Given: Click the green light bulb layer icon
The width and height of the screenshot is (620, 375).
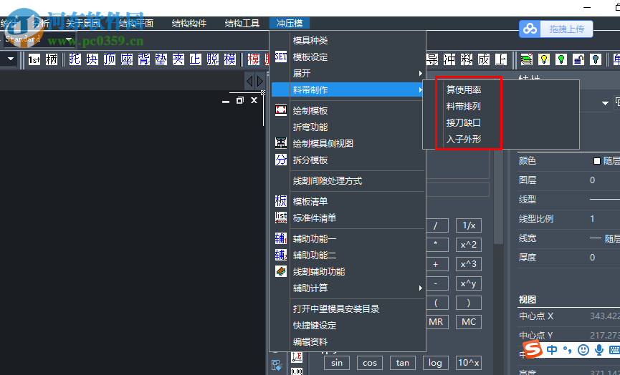Looking at the screenshot, I should coord(561,59).
